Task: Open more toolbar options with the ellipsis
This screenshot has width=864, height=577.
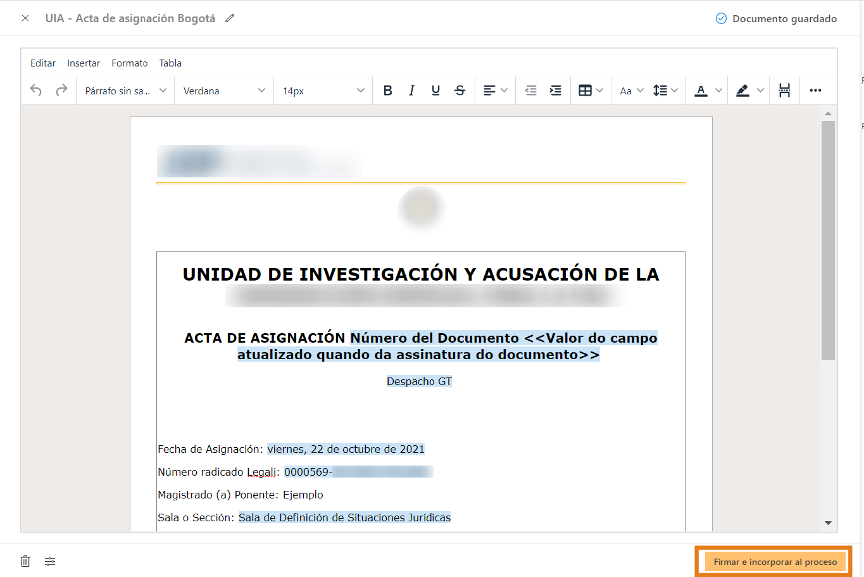Action: (x=817, y=90)
